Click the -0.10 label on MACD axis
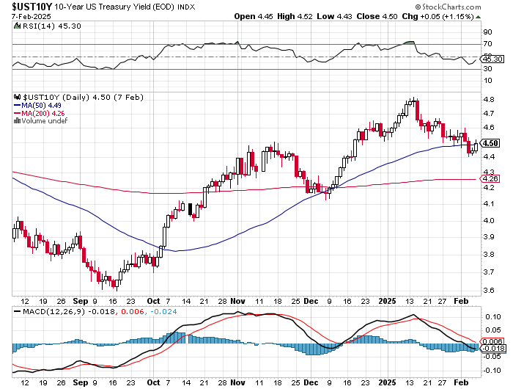513x389 pixels. click(492, 371)
